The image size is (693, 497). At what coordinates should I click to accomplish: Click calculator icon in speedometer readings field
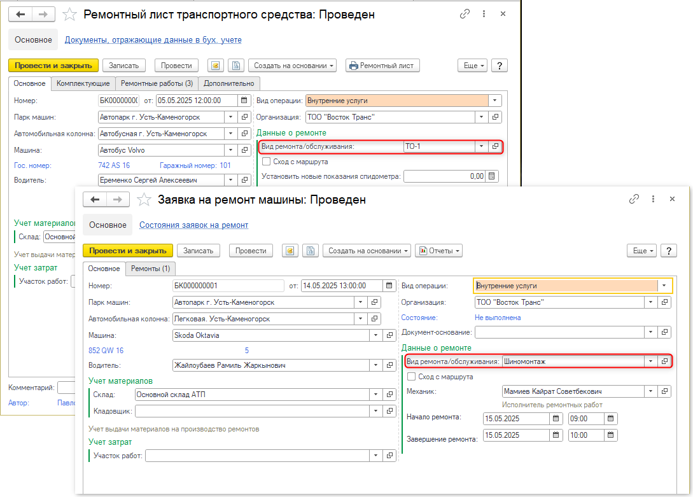[492, 176]
